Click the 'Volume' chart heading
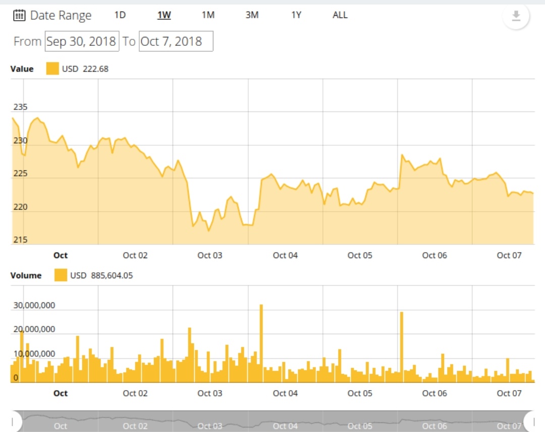This screenshot has height=432, width=545. [26, 275]
